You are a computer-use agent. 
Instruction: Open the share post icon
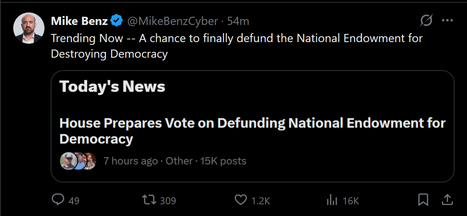[447, 200]
